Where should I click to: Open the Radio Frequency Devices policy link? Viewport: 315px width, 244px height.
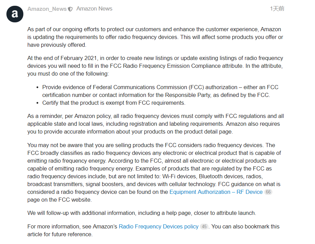pyautogui.click(x=158, y=227)
